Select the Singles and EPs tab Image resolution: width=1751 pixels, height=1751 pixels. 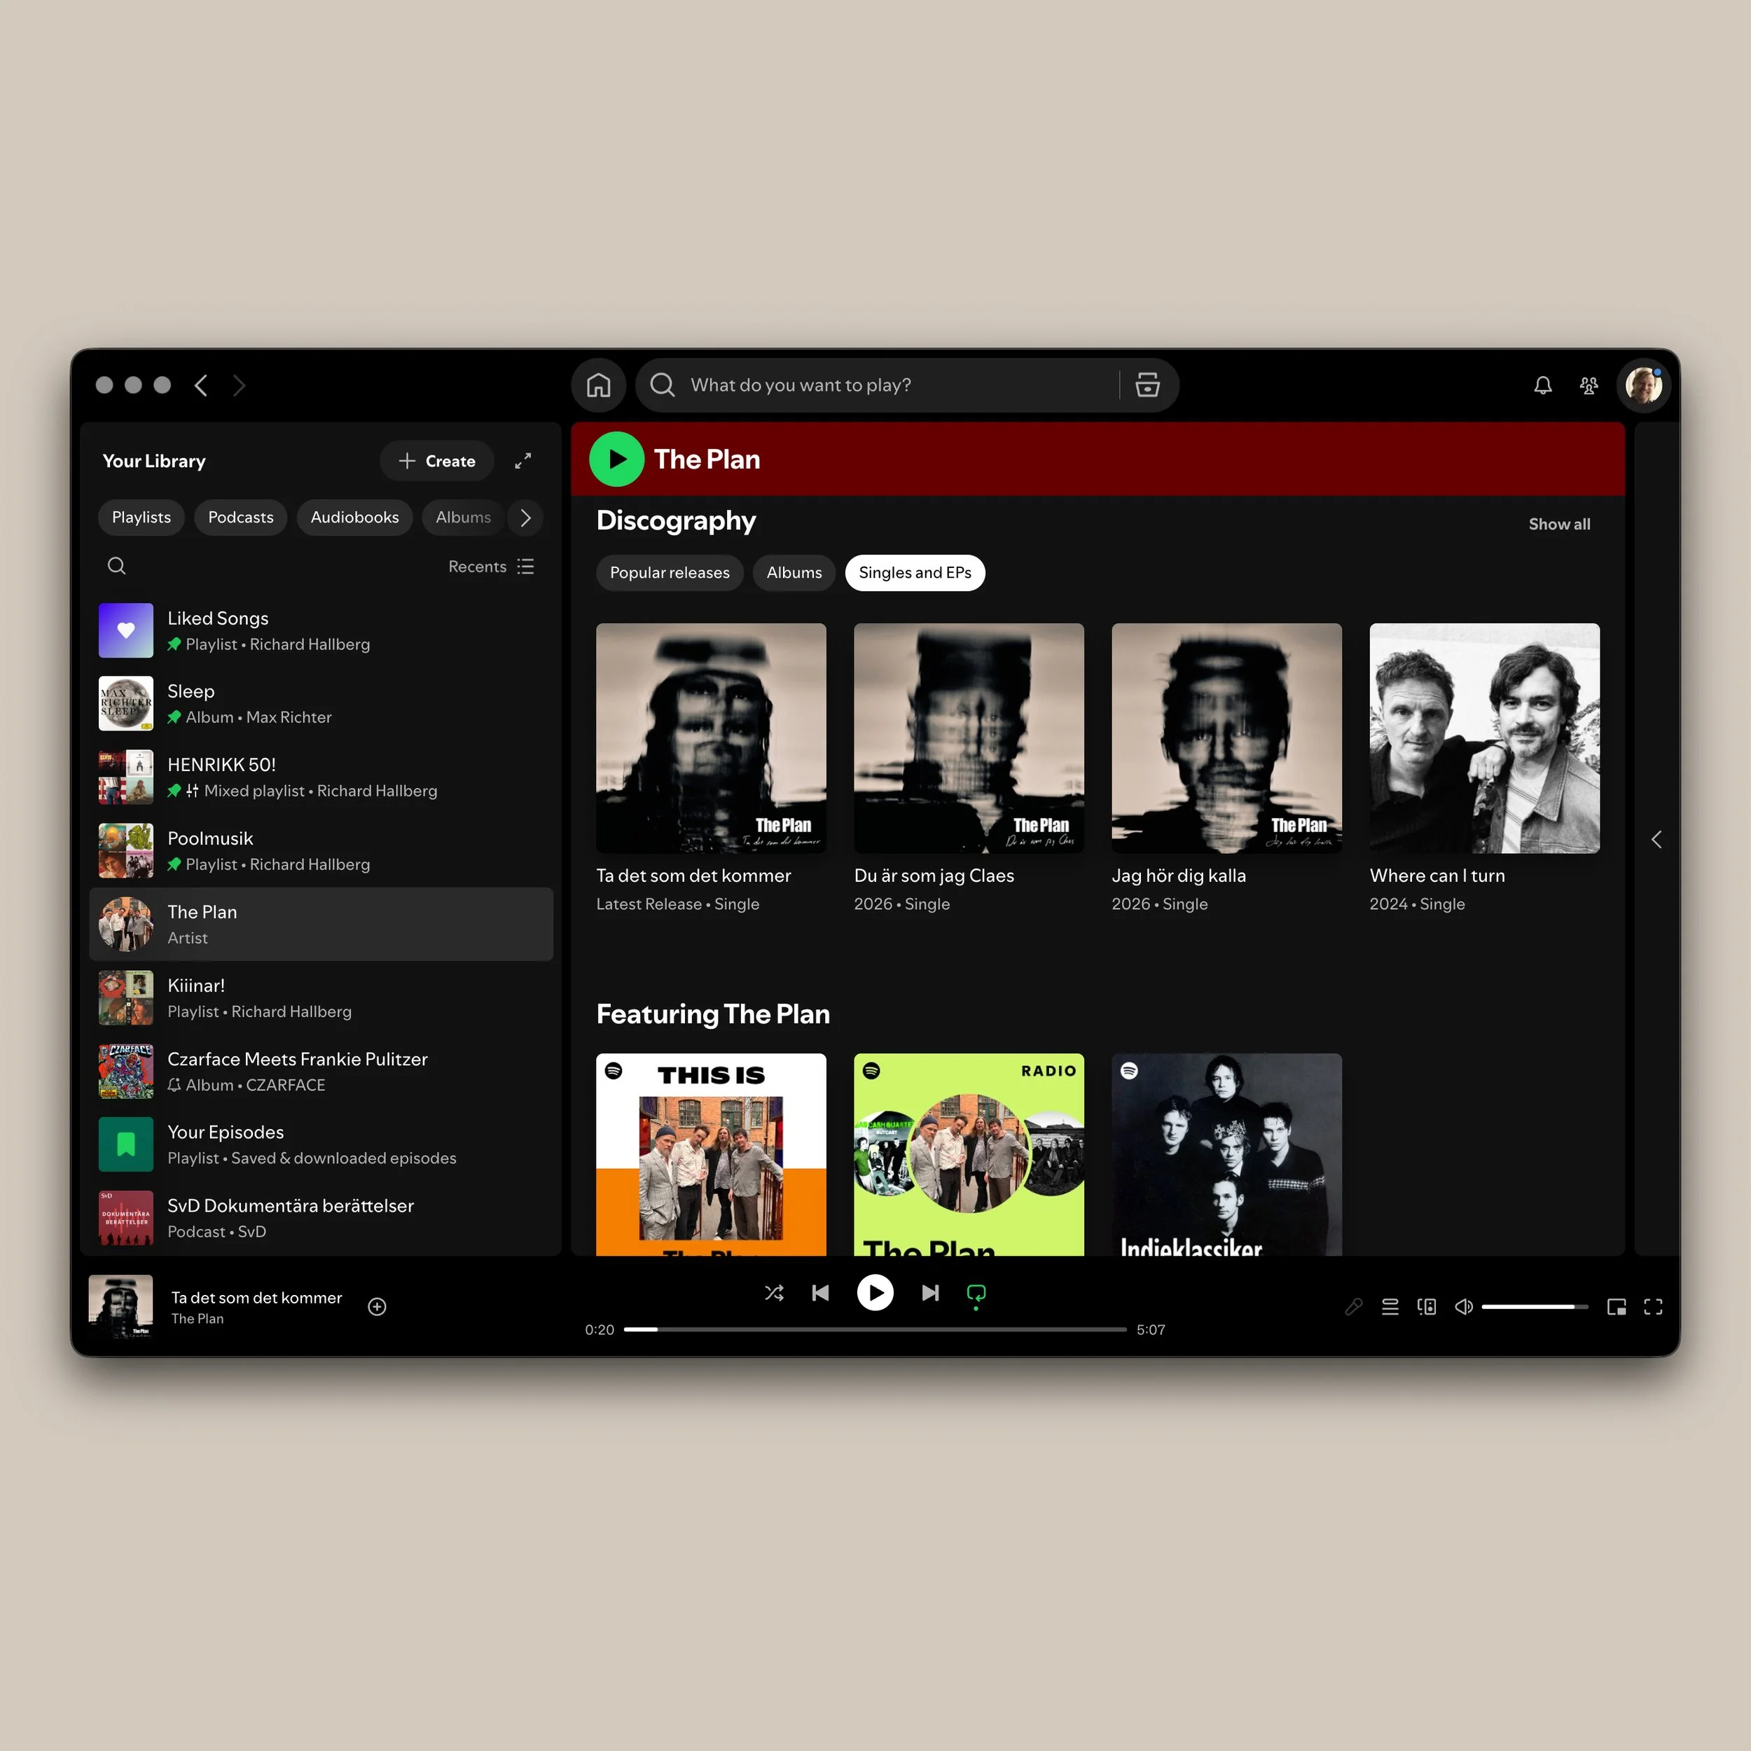click(x=915, y=573)
